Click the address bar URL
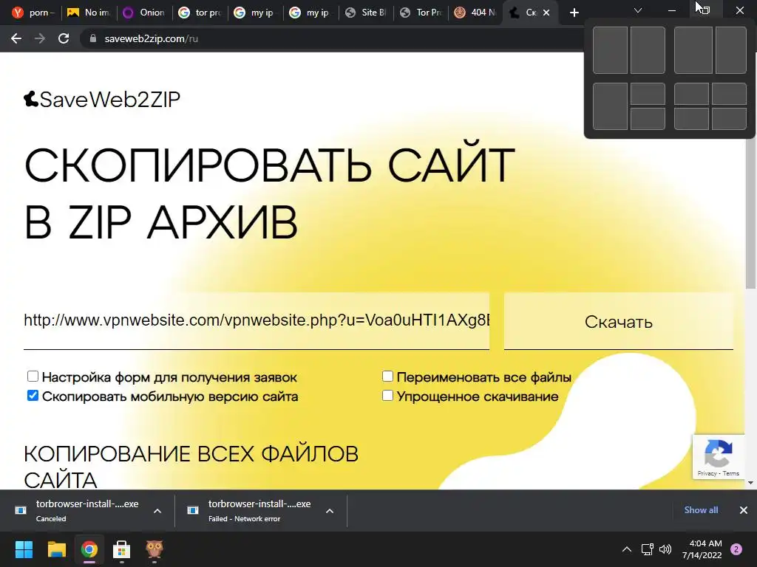 click(151, 38)
